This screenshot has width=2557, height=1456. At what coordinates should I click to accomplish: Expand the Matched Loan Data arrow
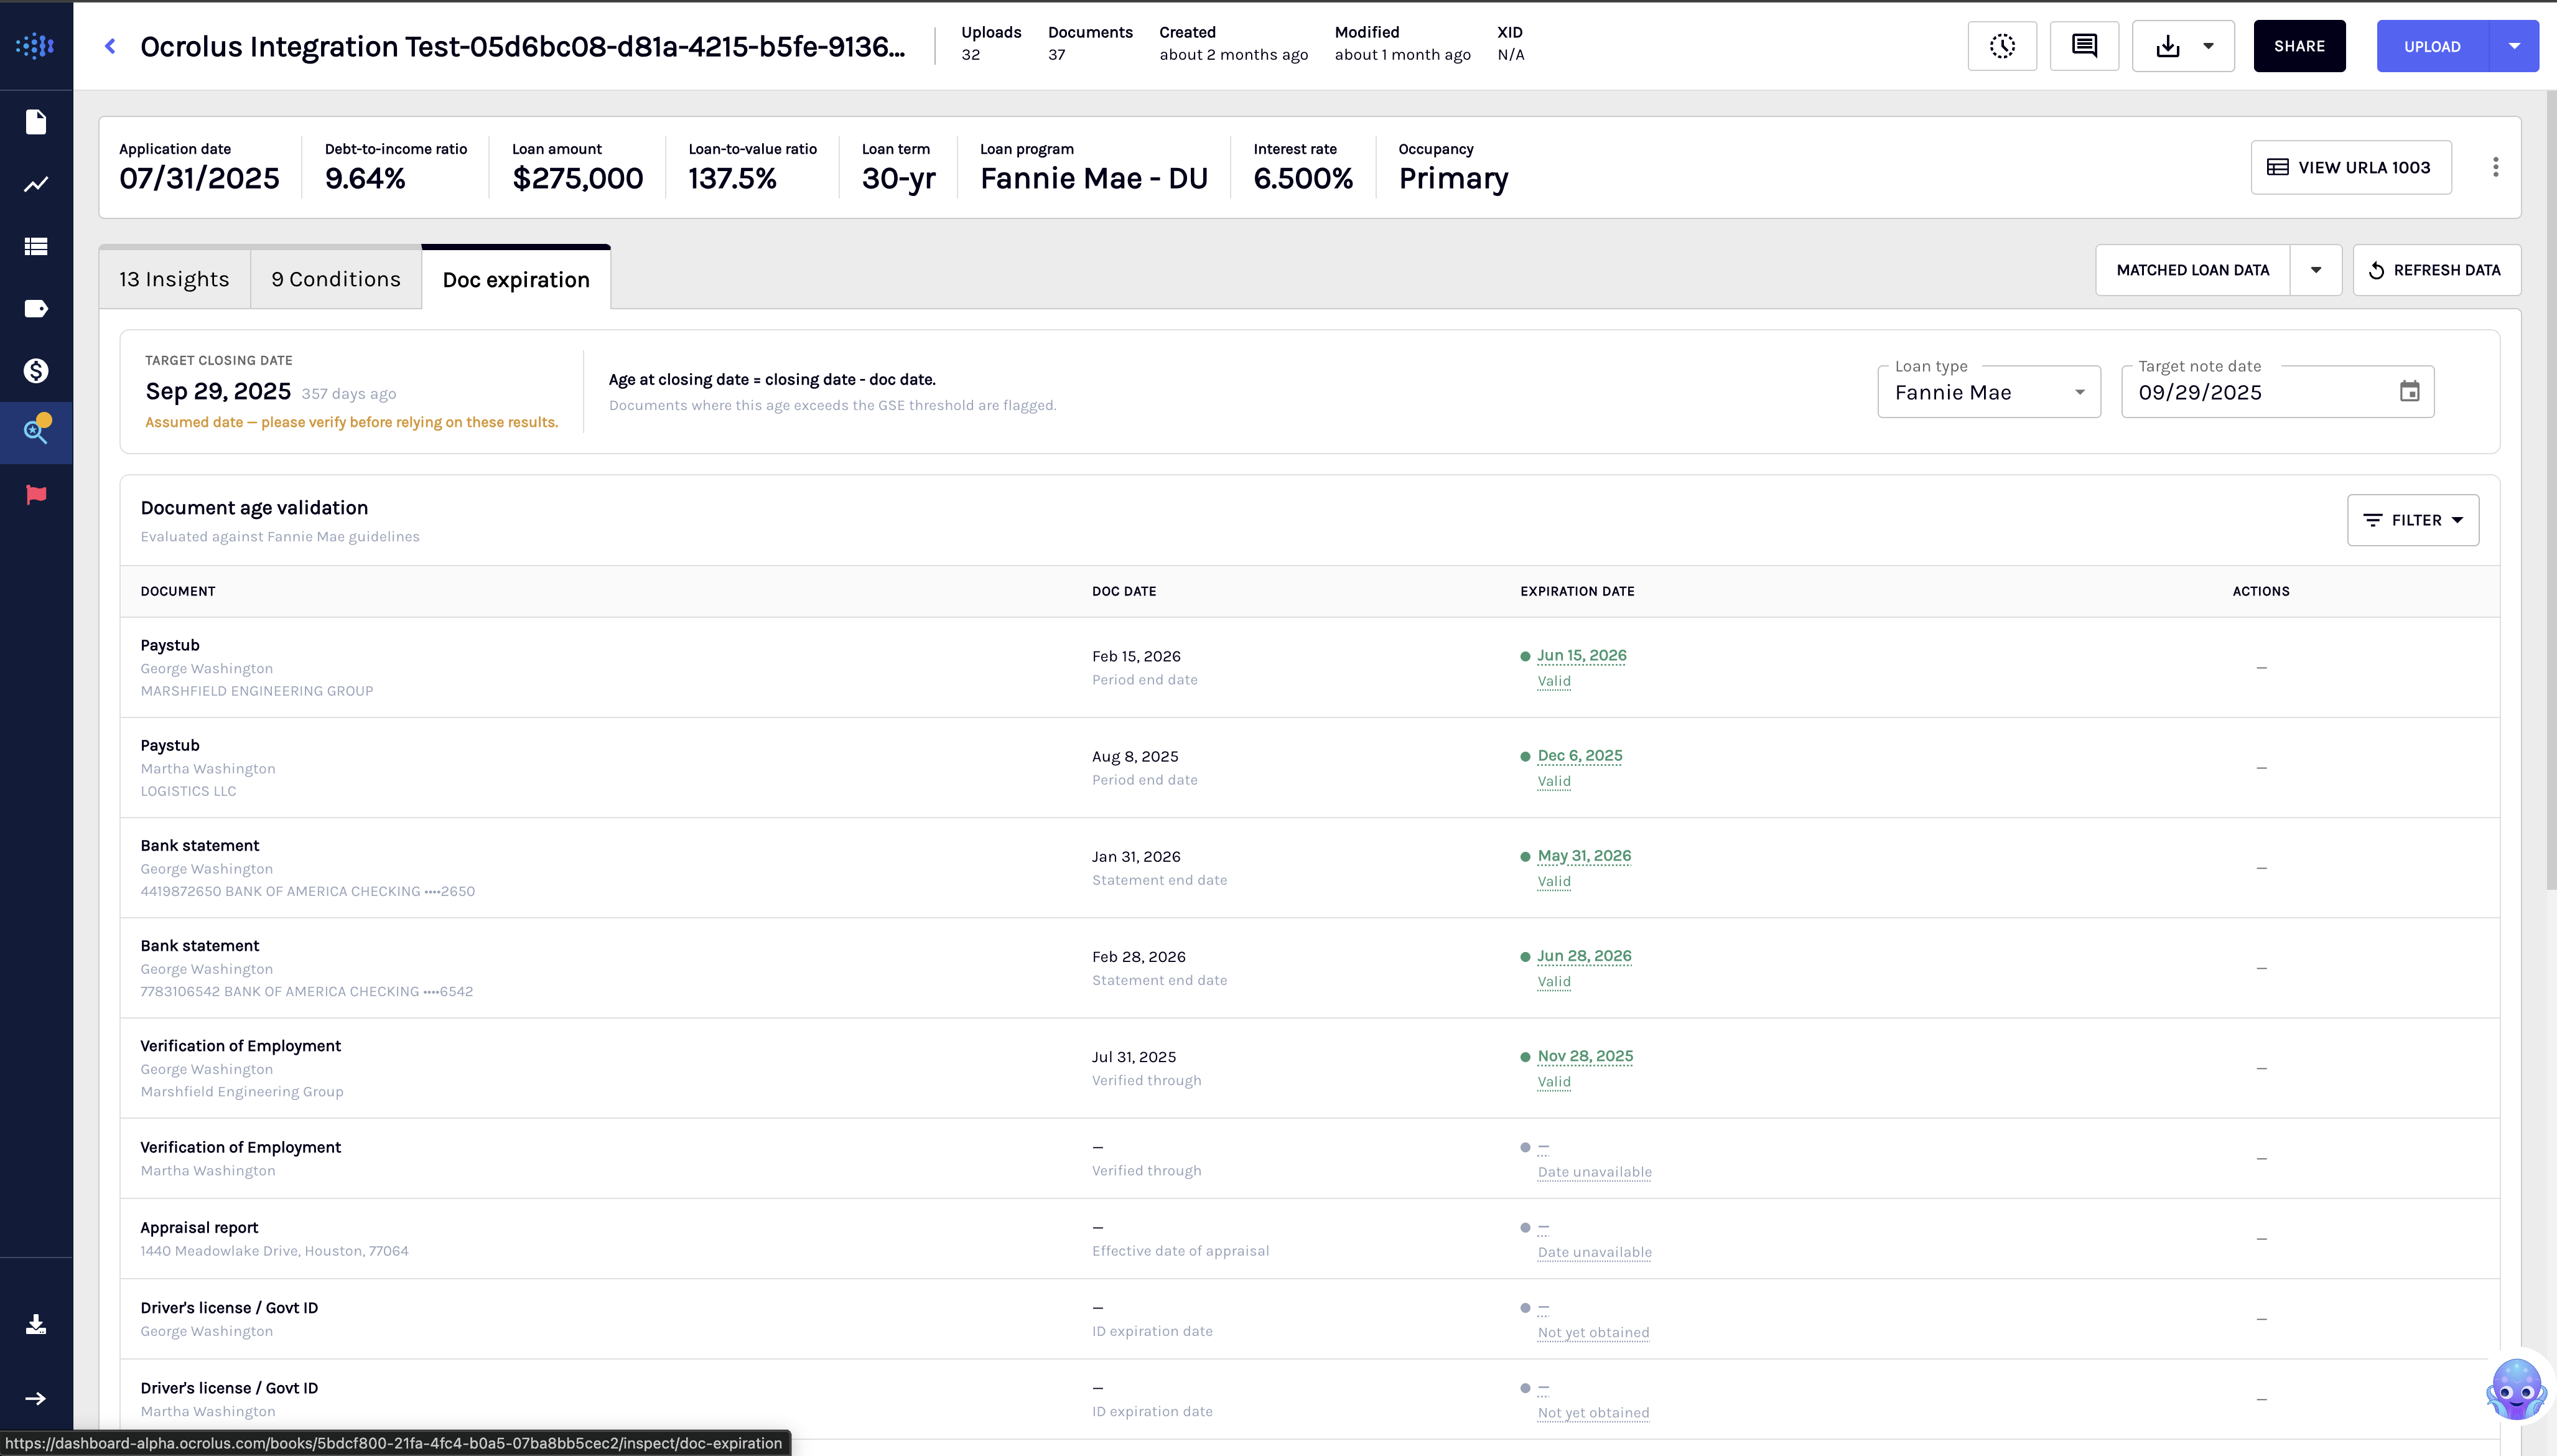2315,270
